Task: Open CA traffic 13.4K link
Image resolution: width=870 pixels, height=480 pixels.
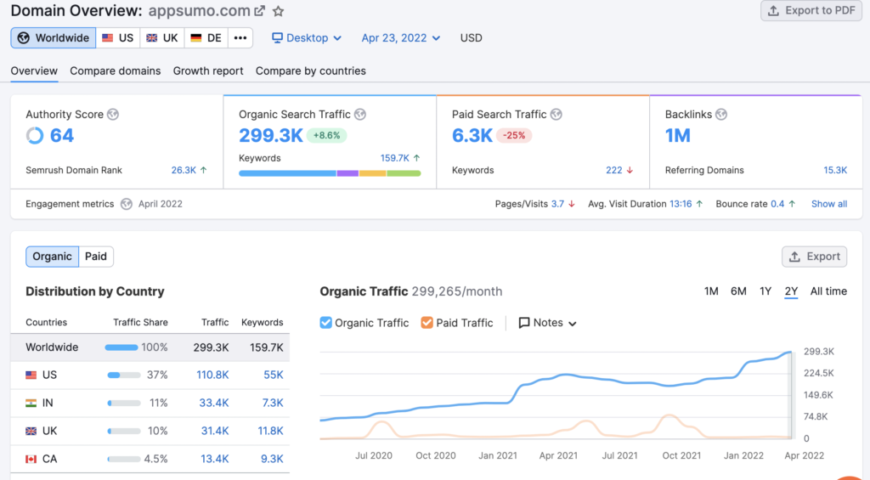Action: 215,459
